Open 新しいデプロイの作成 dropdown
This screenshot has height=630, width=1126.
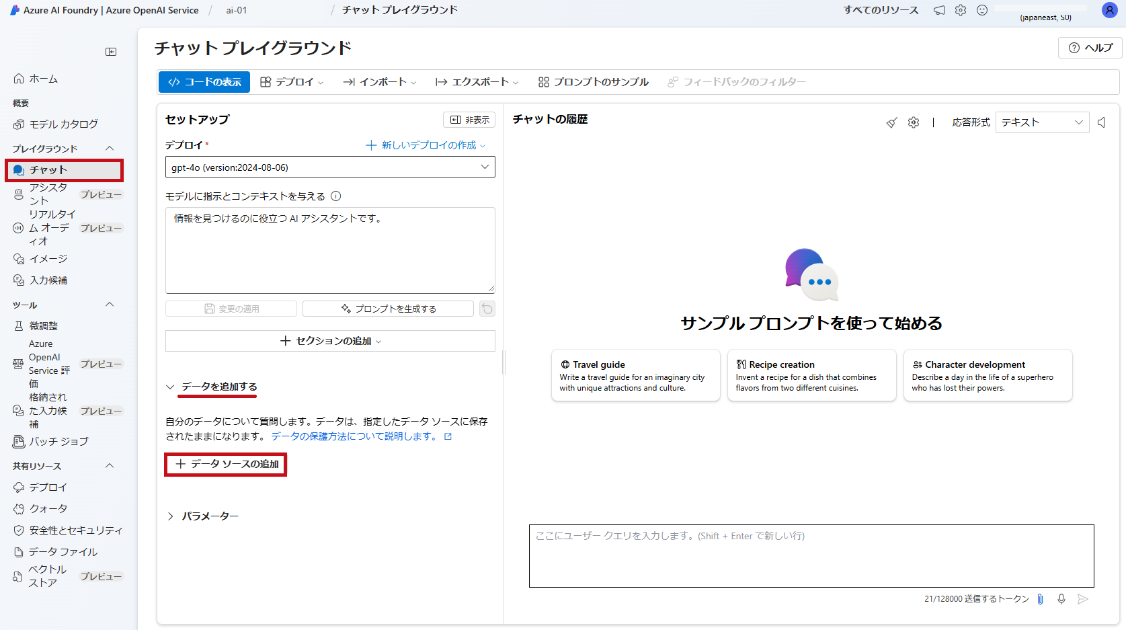426,145
